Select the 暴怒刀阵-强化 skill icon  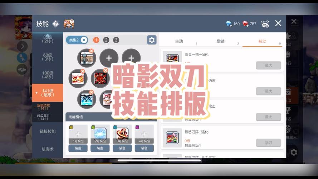tap(172, 138)
